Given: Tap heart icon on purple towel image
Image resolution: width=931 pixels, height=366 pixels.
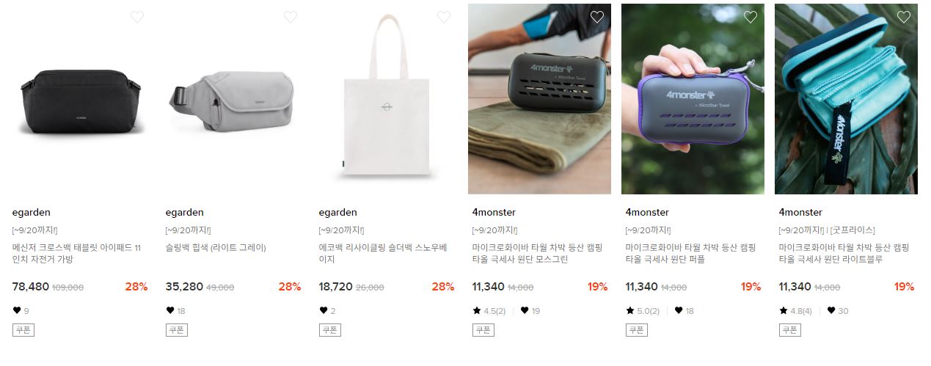Looking at the screenshot, I should (x=751, y=17).
